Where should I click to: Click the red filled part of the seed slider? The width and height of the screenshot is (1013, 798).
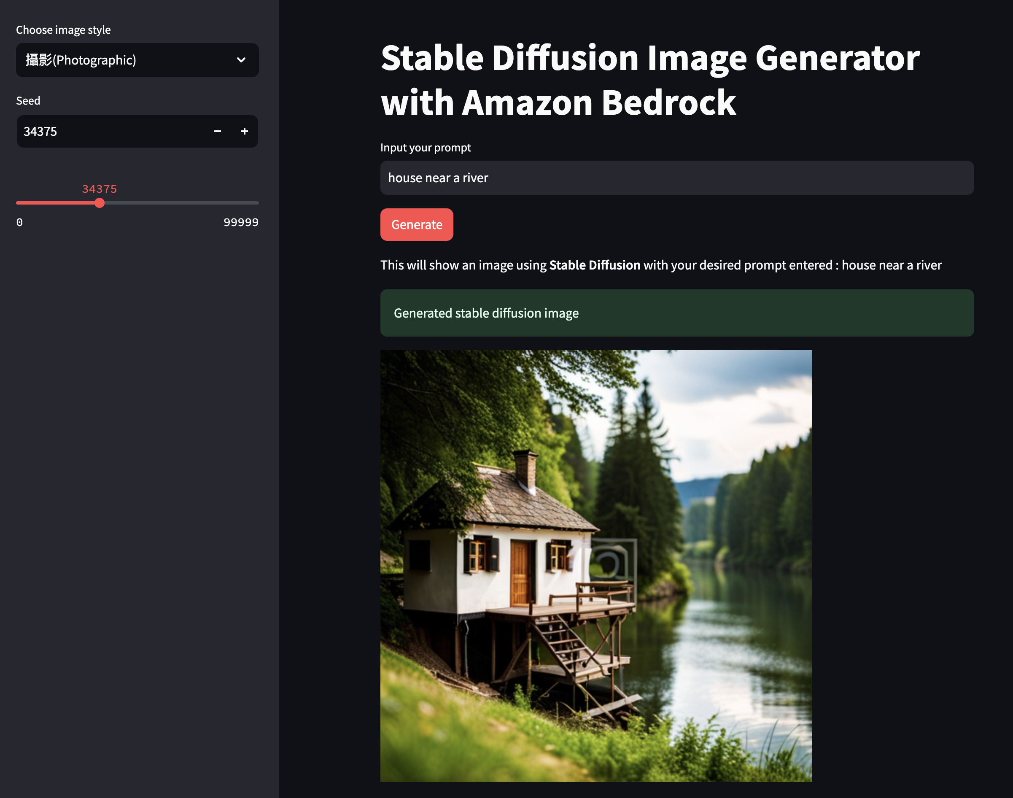point(56,203)
